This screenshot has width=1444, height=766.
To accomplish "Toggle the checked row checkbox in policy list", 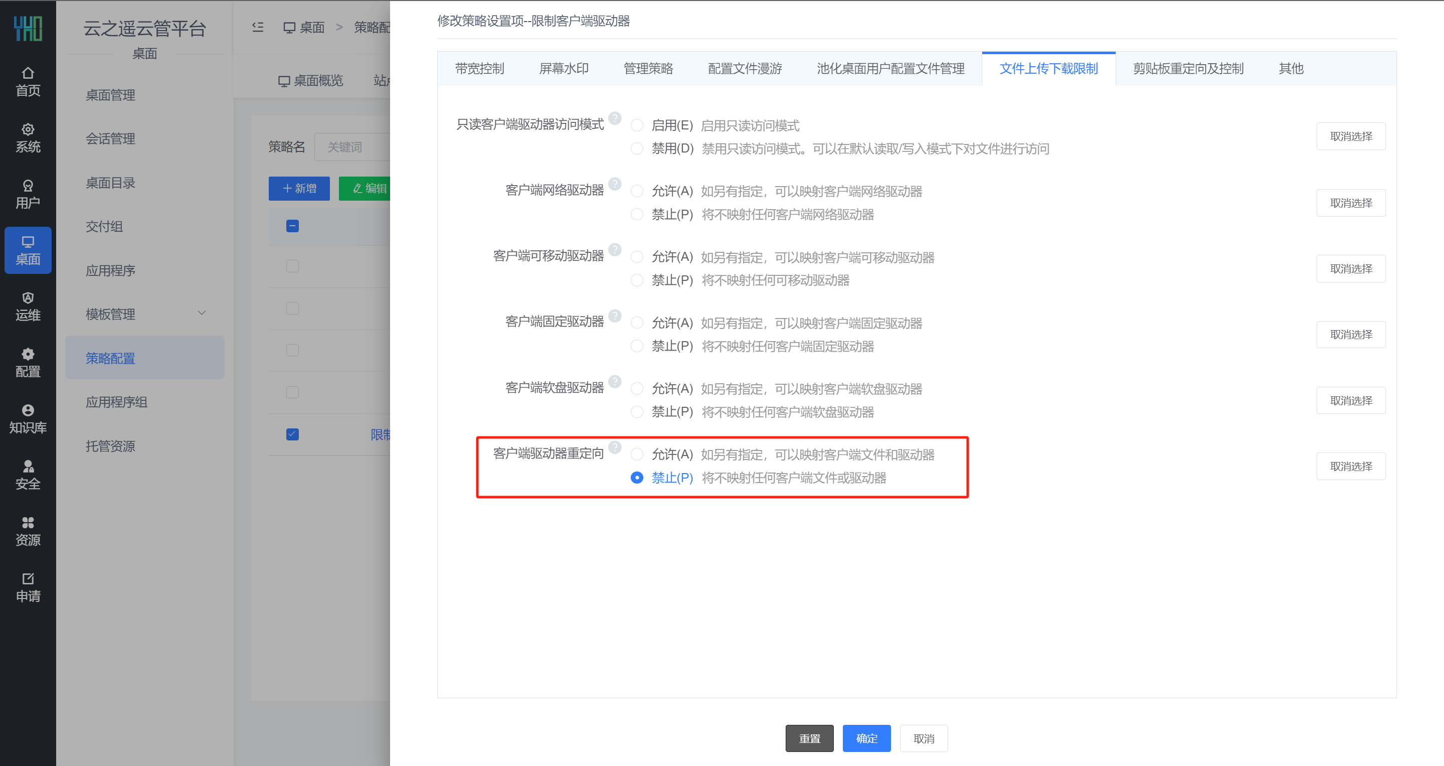I will [x=293, y=434].
